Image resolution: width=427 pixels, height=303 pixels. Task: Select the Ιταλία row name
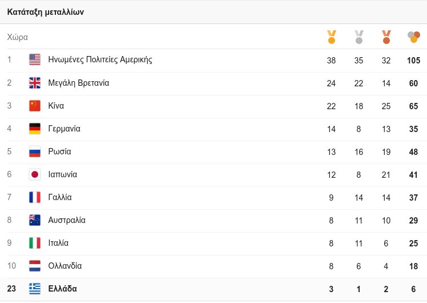(58, 243)
